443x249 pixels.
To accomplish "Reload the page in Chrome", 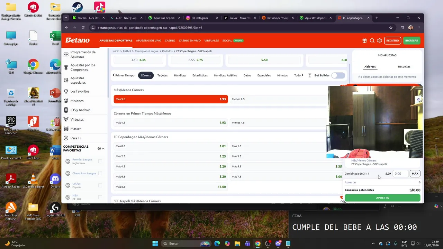I will [x=83, y=28].
